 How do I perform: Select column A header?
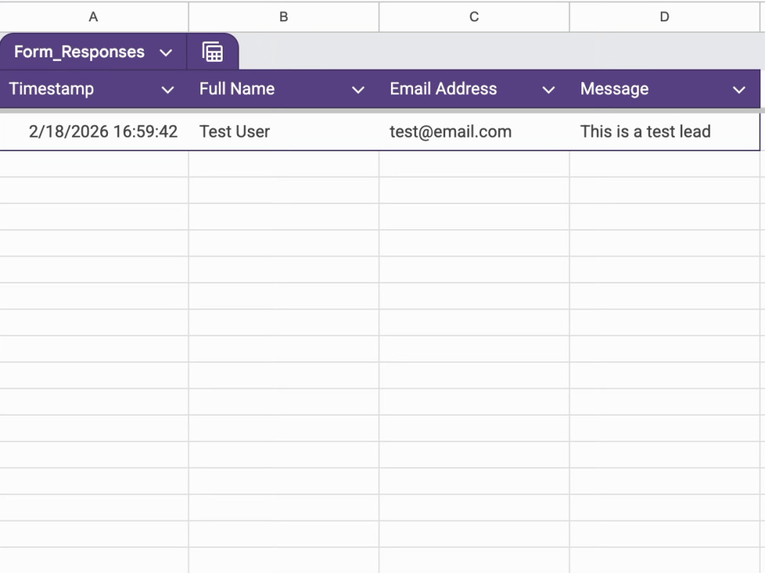[93, 17]
